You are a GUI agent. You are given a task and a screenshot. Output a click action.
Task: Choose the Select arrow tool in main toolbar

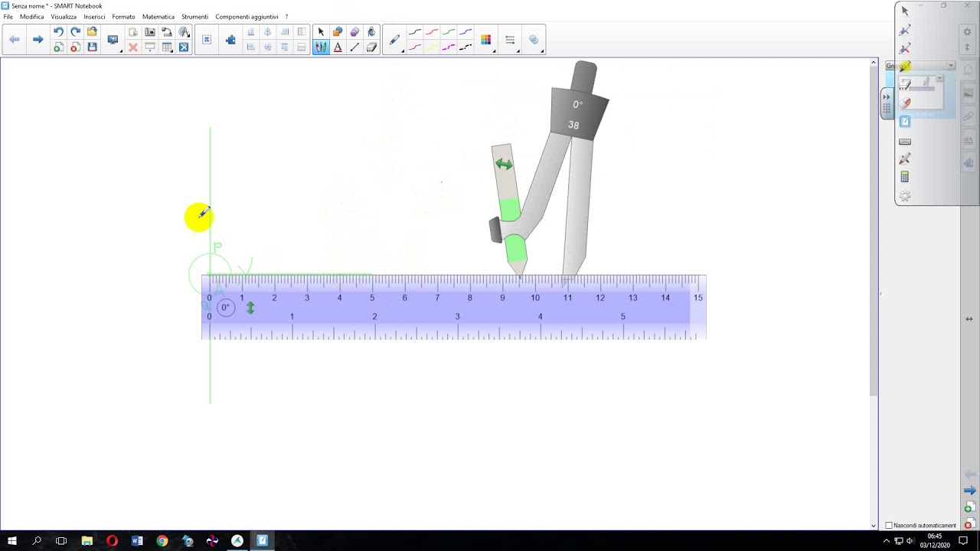[321, 32]
